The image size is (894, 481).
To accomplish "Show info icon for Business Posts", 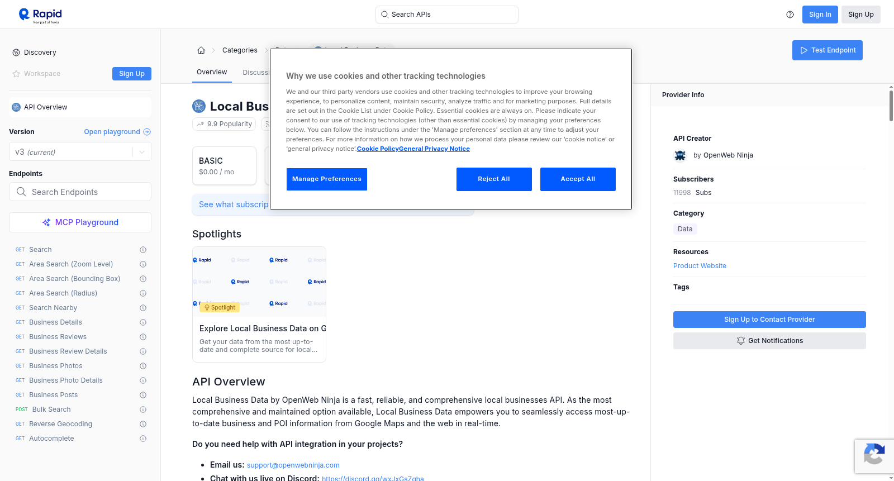I will [143, 395].
